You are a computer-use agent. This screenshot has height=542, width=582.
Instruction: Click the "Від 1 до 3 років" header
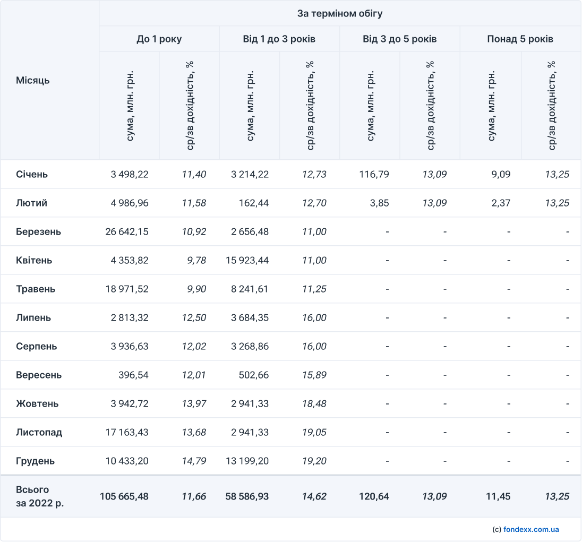(x=279, y=39)
